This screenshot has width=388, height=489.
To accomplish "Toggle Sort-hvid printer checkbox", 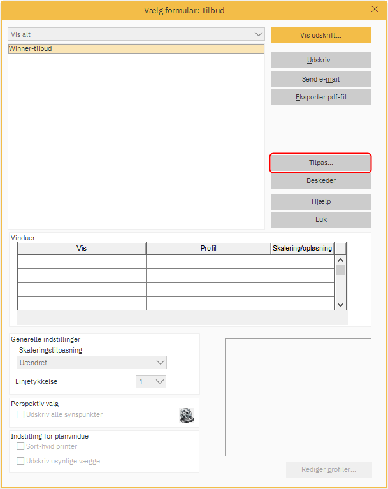I will pyautogui.click(x=20, y=446).
